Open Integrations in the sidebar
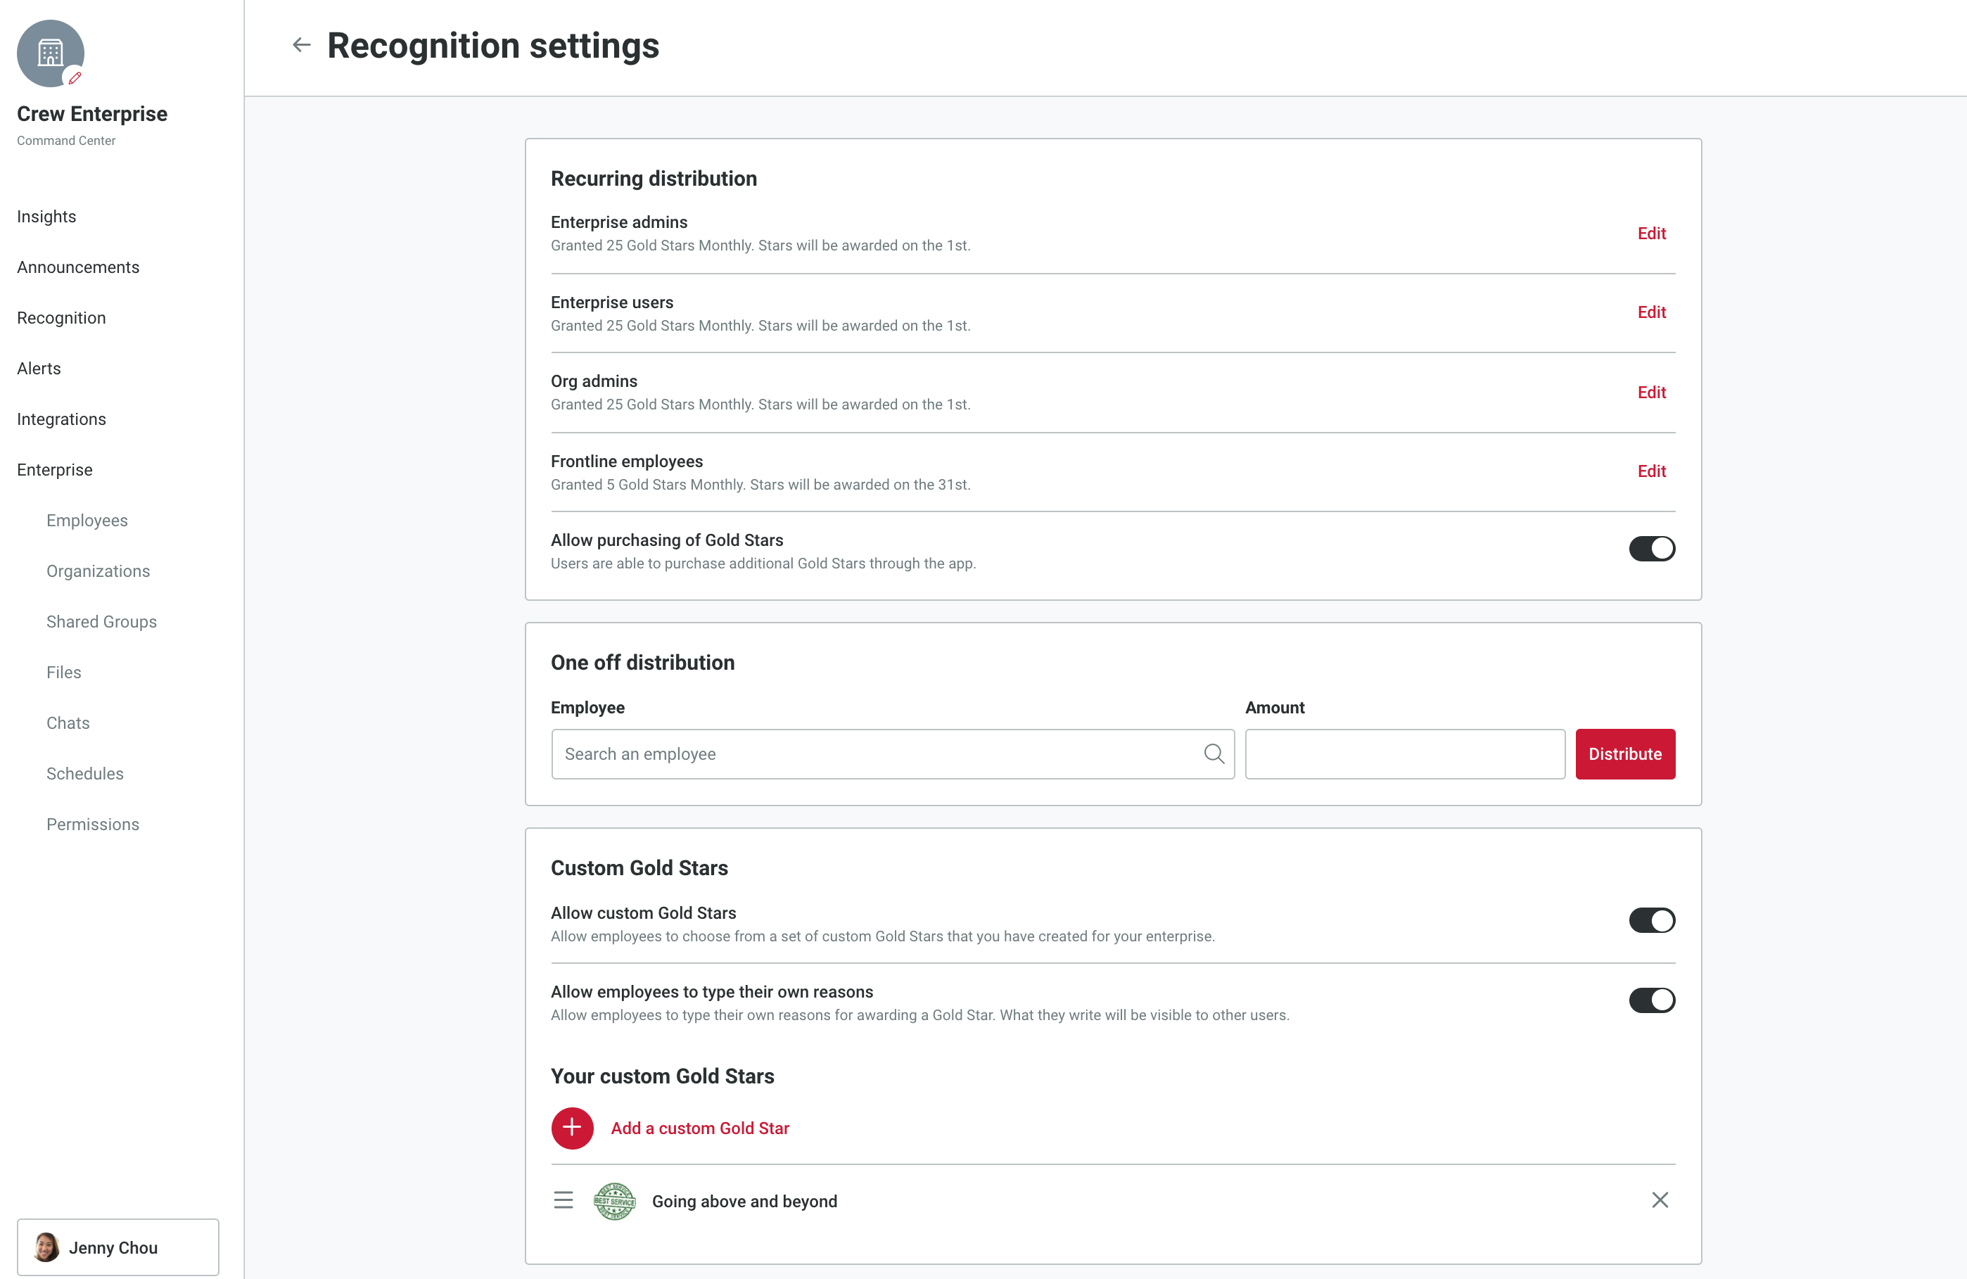1967x1279 pixels. tap(61, 419)
